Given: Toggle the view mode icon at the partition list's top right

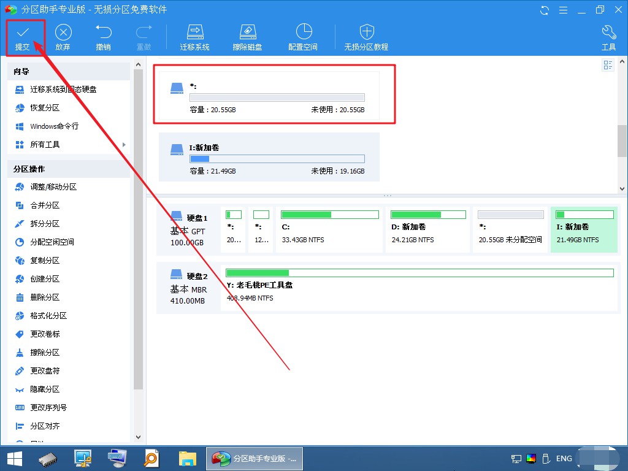Looking at the screenshot, I should 608,65.
